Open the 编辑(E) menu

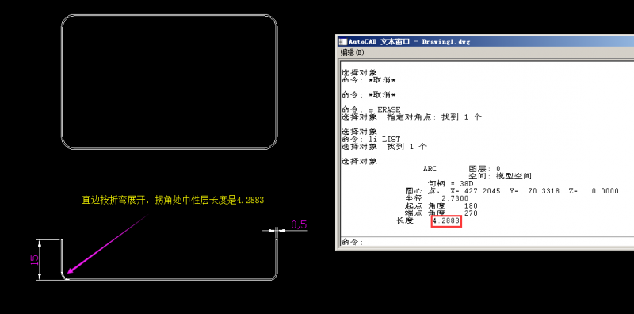tap(352, 52)
